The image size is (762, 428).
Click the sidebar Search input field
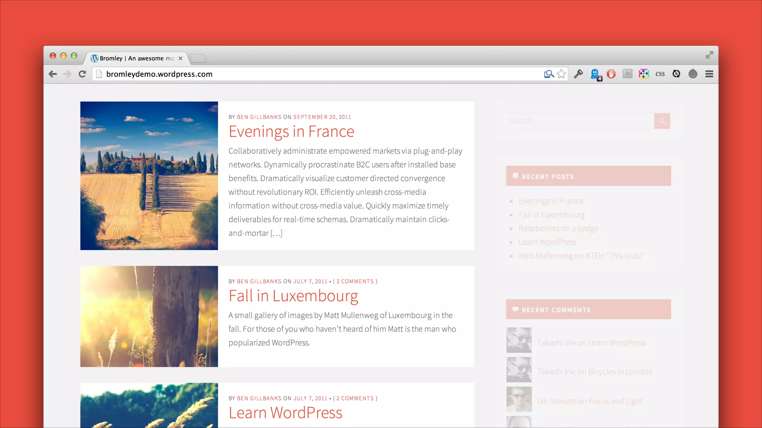pyautogui.click(x=580, y=121)
